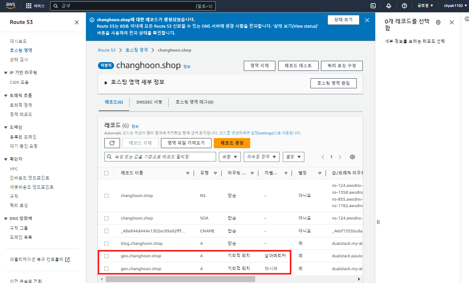This screenshot has height=283, width=469.
Task: Open the notifications bell
Action: click(389, 6)
